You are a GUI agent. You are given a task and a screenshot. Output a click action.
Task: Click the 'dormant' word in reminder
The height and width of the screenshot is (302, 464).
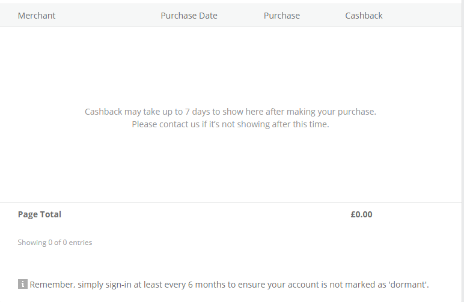coord(409,284)
